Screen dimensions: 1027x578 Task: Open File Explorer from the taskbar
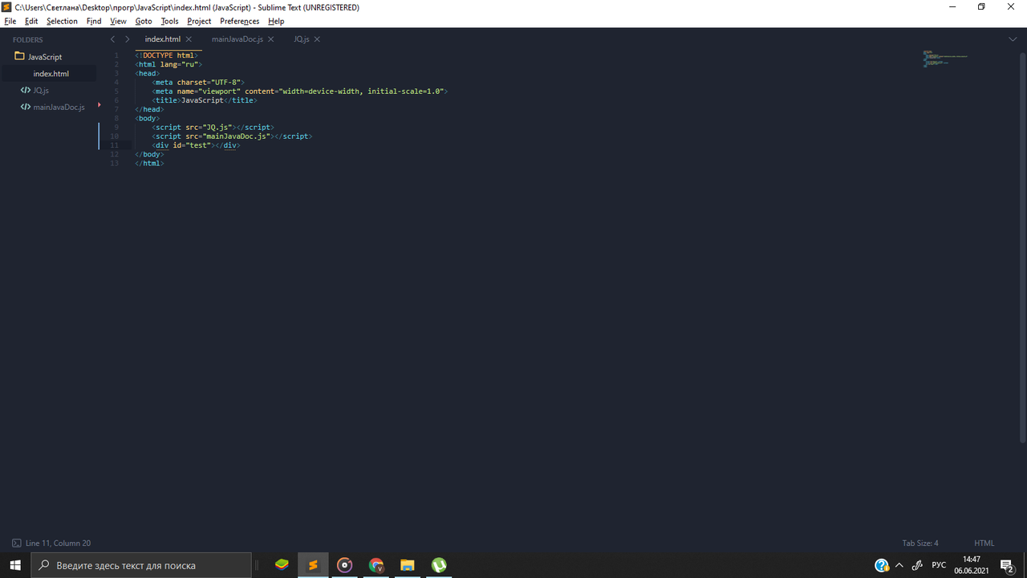click(x=408, y=565)
